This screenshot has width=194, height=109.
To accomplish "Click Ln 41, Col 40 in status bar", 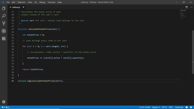I will pyautogui.click(x=145, y=107).
